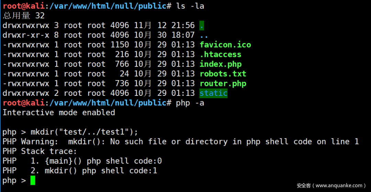Viewport: 371px width, 192px height.
Task: Select the index.php filename
Action: pyautogui.click(x=221, y=64)
